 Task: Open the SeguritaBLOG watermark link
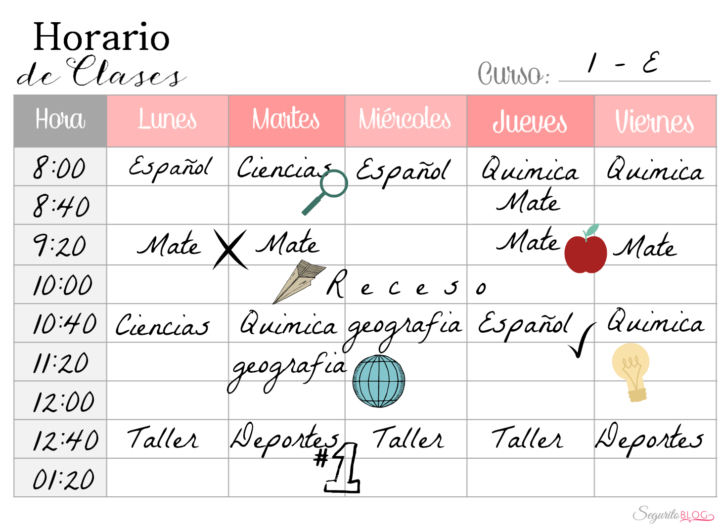[x=674, y=514]
